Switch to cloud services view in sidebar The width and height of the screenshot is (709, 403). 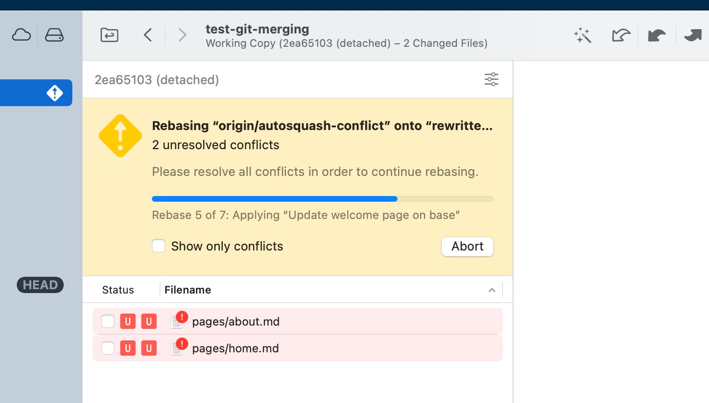(x=21, y=34)
